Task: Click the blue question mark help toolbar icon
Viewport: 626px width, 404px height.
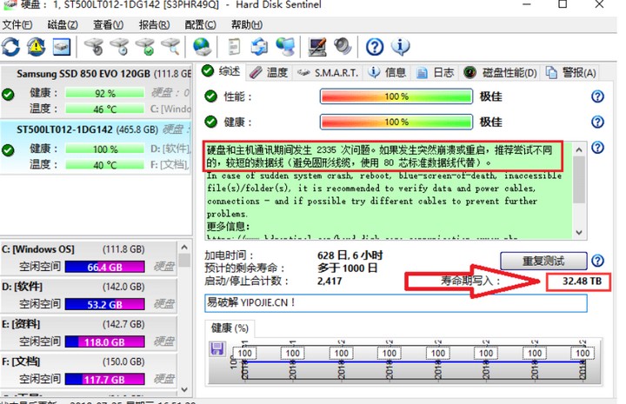Action: coord(375,45)
